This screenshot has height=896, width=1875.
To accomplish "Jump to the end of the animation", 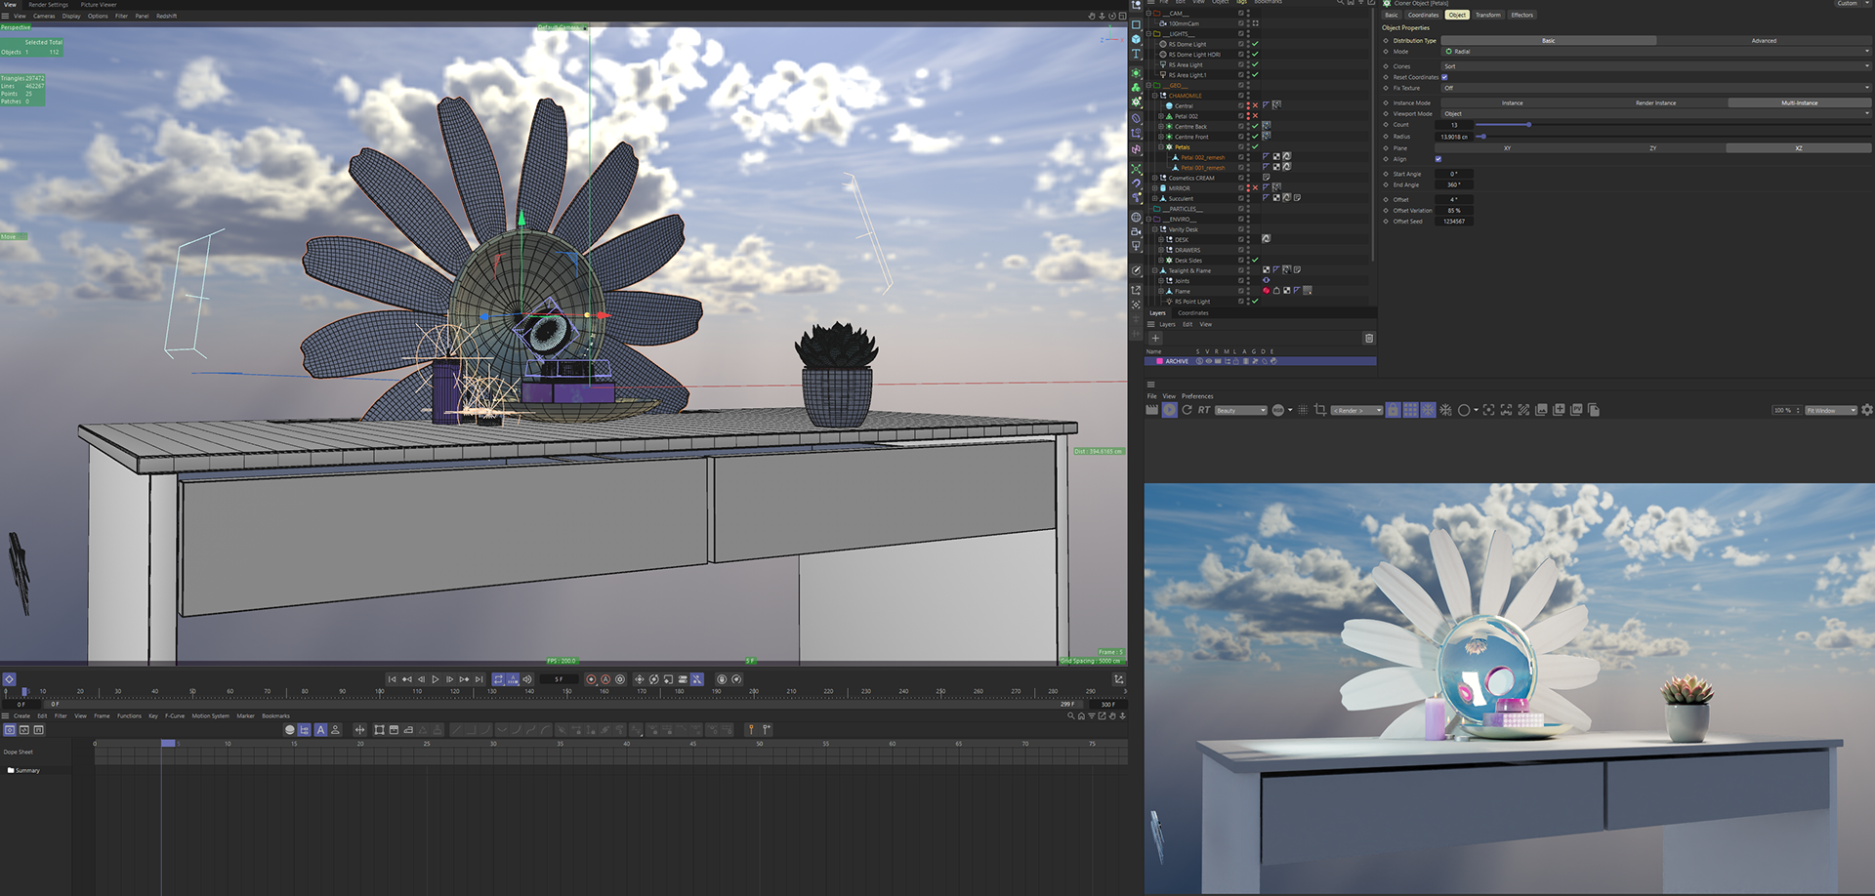I will coord(479,679).
